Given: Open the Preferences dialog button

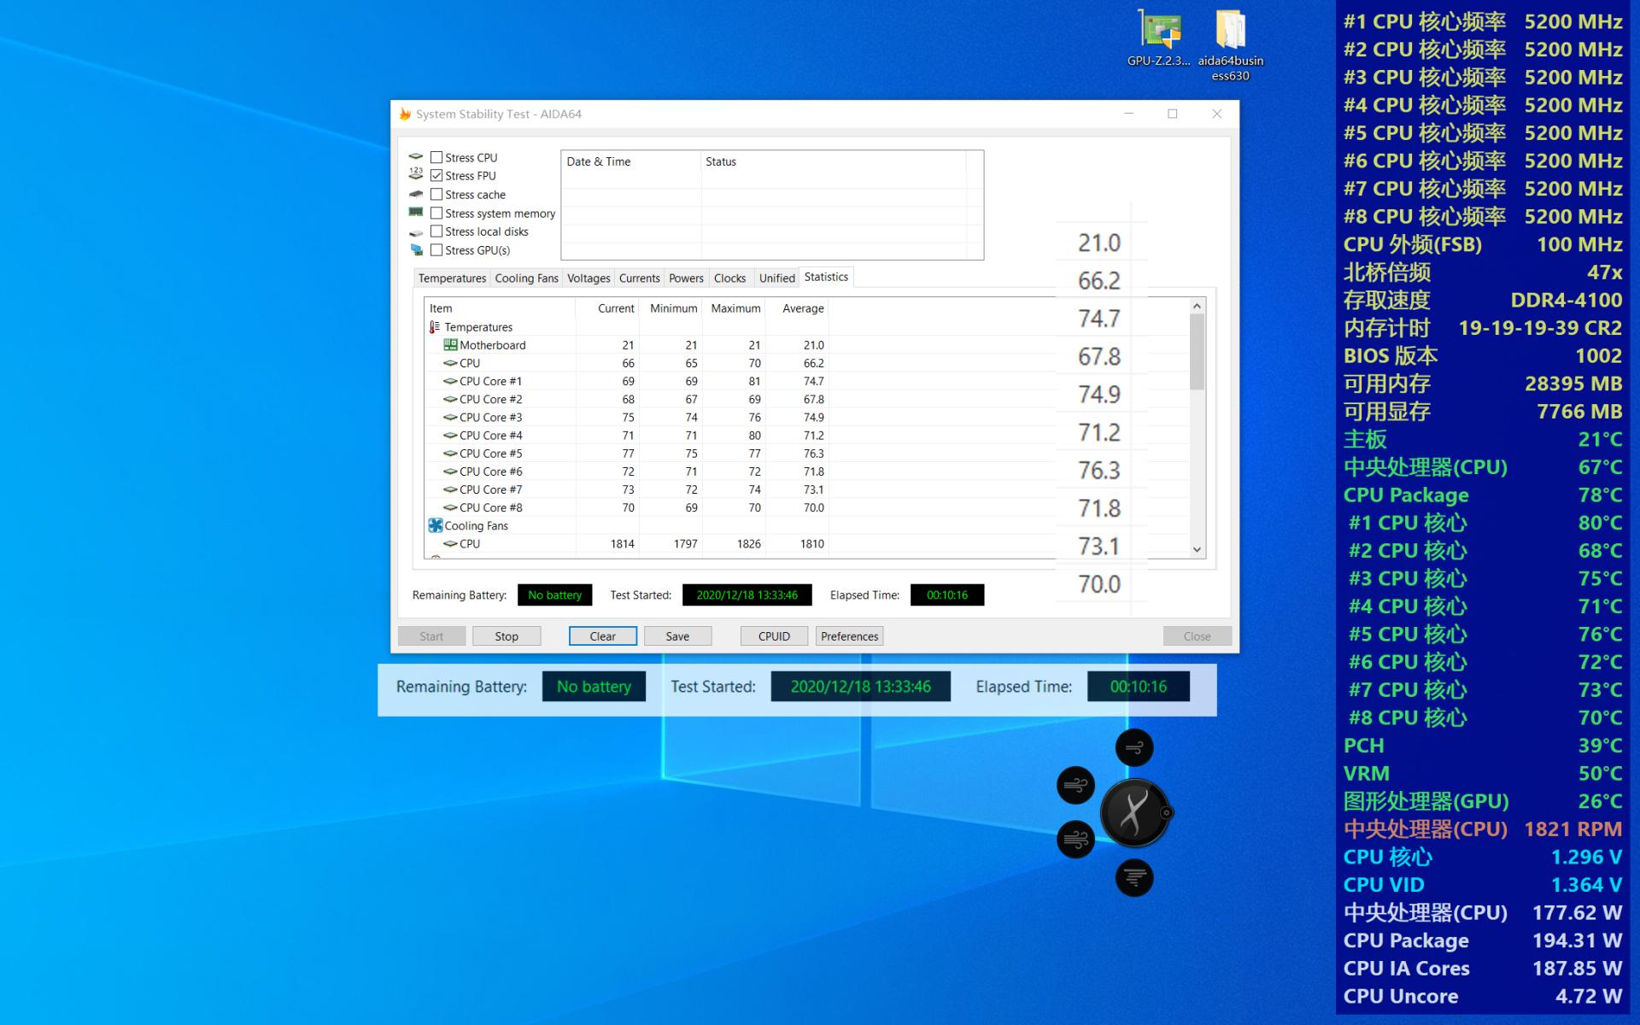Looking at the screenshot, I should tap(849, 636).
